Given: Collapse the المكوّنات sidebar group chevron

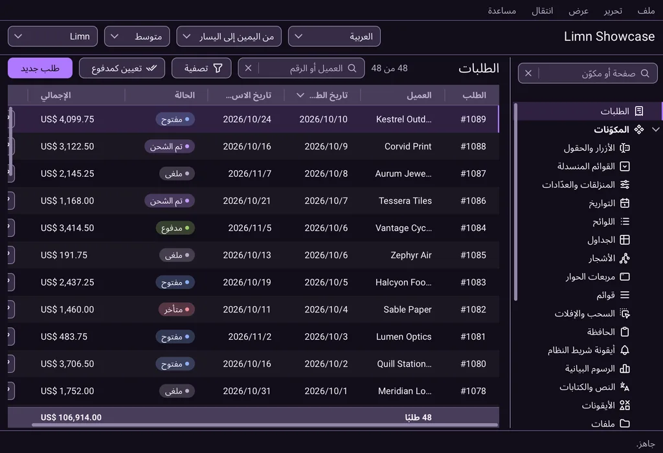Looking at the screenshot, I should 656,129.
